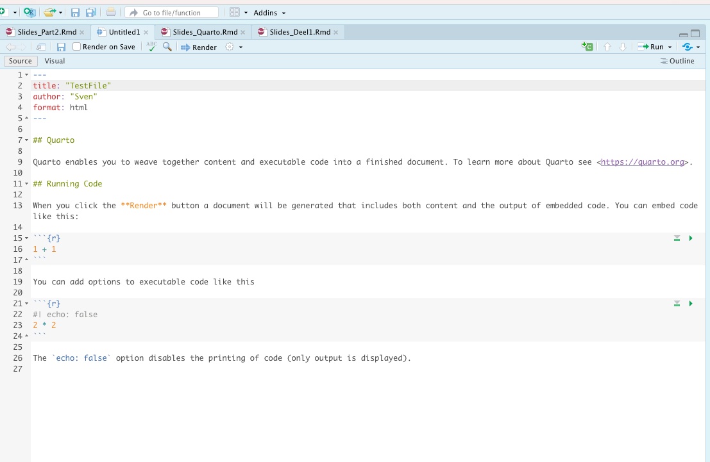710x462 pixels.
Task: Click the "**Render**" bold text
Action: coord(144,206)
